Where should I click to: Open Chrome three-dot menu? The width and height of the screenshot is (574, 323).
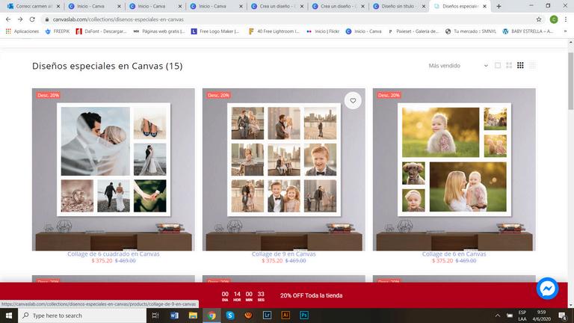[566, 19]
